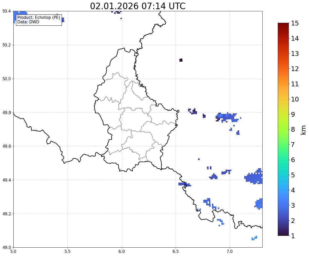Click the longitude axis label 5.0
309x256 pixels.
tap(13, 252)
